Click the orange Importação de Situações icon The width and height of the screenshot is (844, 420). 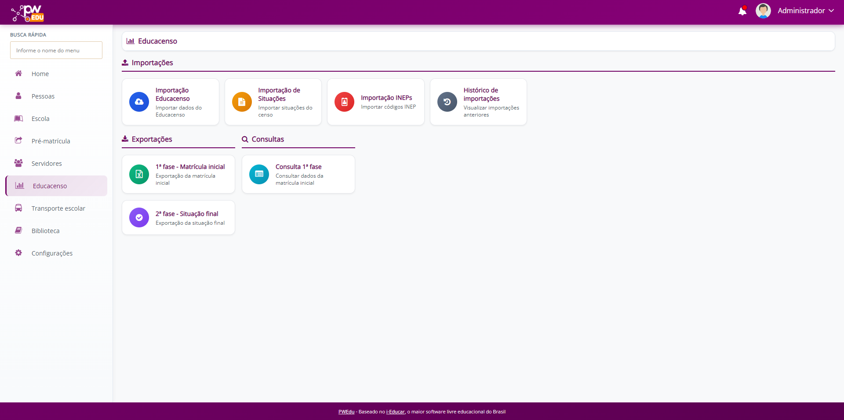tap(242, 102)
